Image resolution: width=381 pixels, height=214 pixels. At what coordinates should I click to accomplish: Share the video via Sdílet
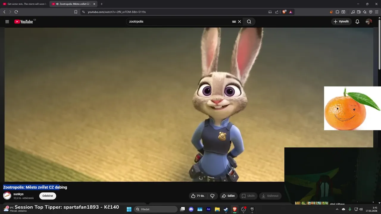pyautogui.click(x=228, y=196)
